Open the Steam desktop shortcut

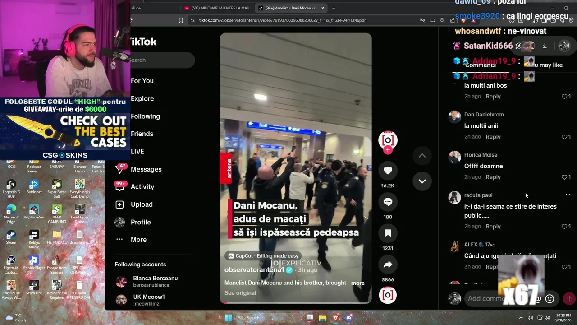point(11,237)
